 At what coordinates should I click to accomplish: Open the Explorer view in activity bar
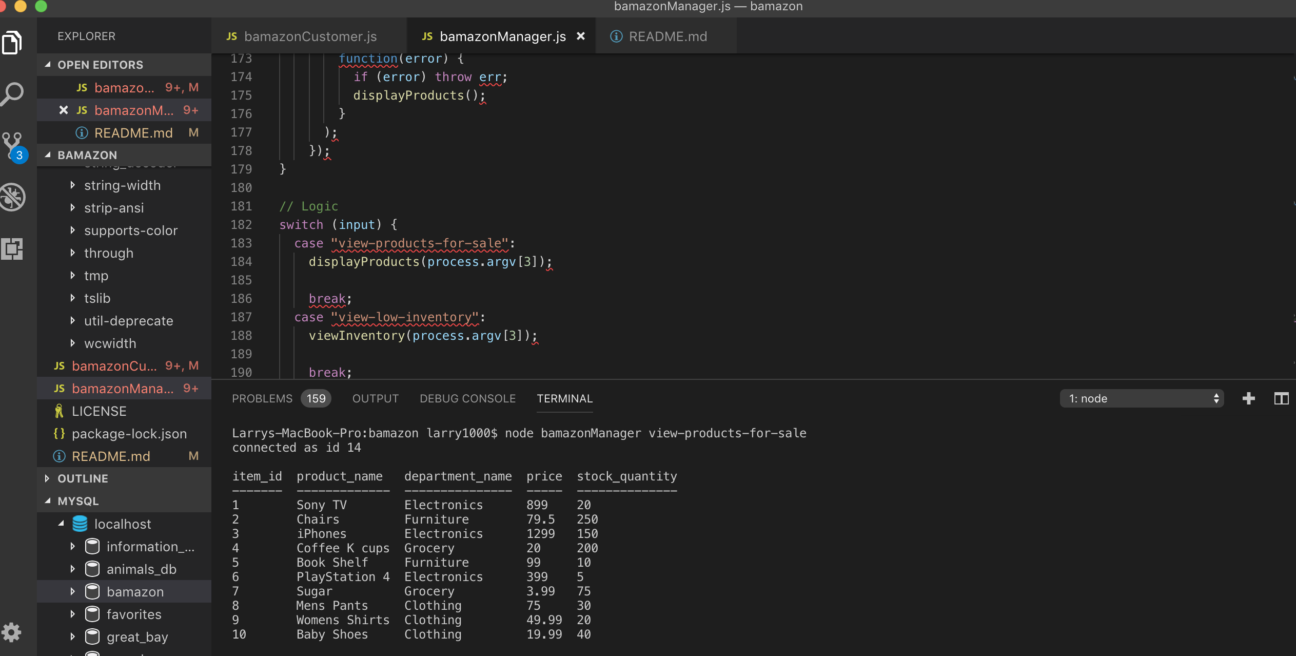[12, 42]
